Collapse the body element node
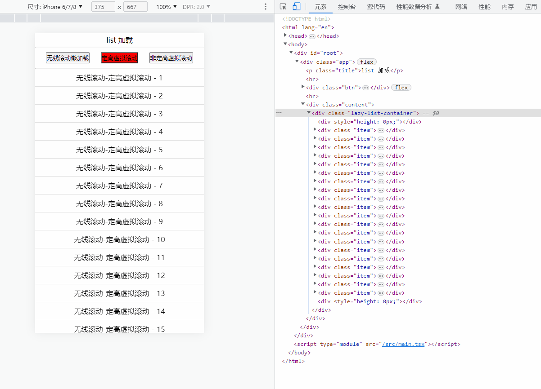Viewport: 541px width, 389px height. click(x=285, y=44)
